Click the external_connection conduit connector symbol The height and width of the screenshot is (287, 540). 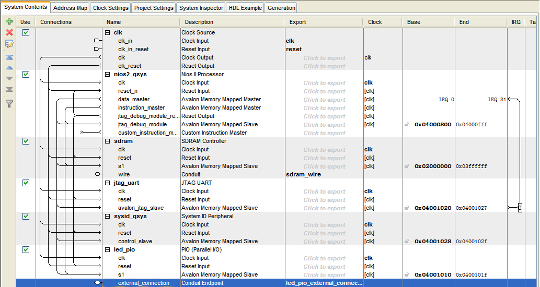(x=98, y=283)
